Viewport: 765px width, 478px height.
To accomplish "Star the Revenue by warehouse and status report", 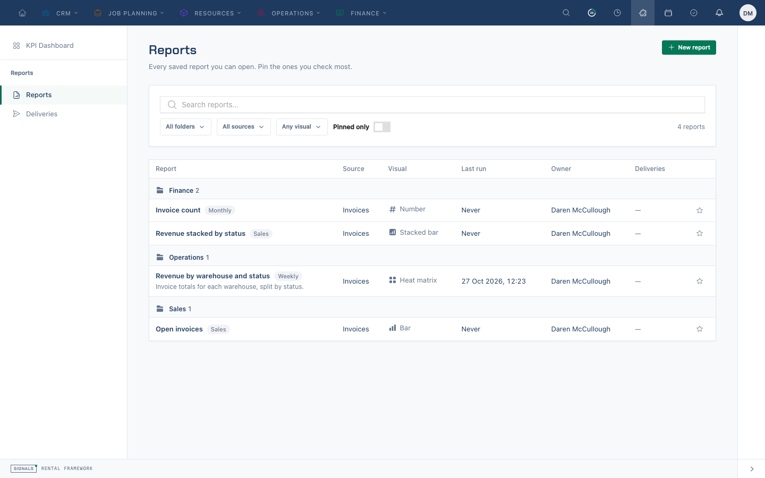I will tap(700, 281).
